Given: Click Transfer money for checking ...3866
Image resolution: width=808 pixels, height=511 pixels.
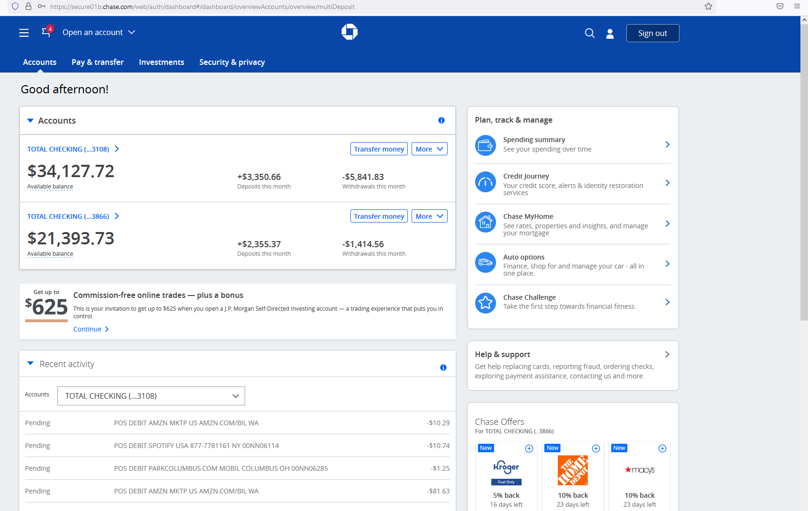Looking at the screenshot, I should click(x=379, y=216).
